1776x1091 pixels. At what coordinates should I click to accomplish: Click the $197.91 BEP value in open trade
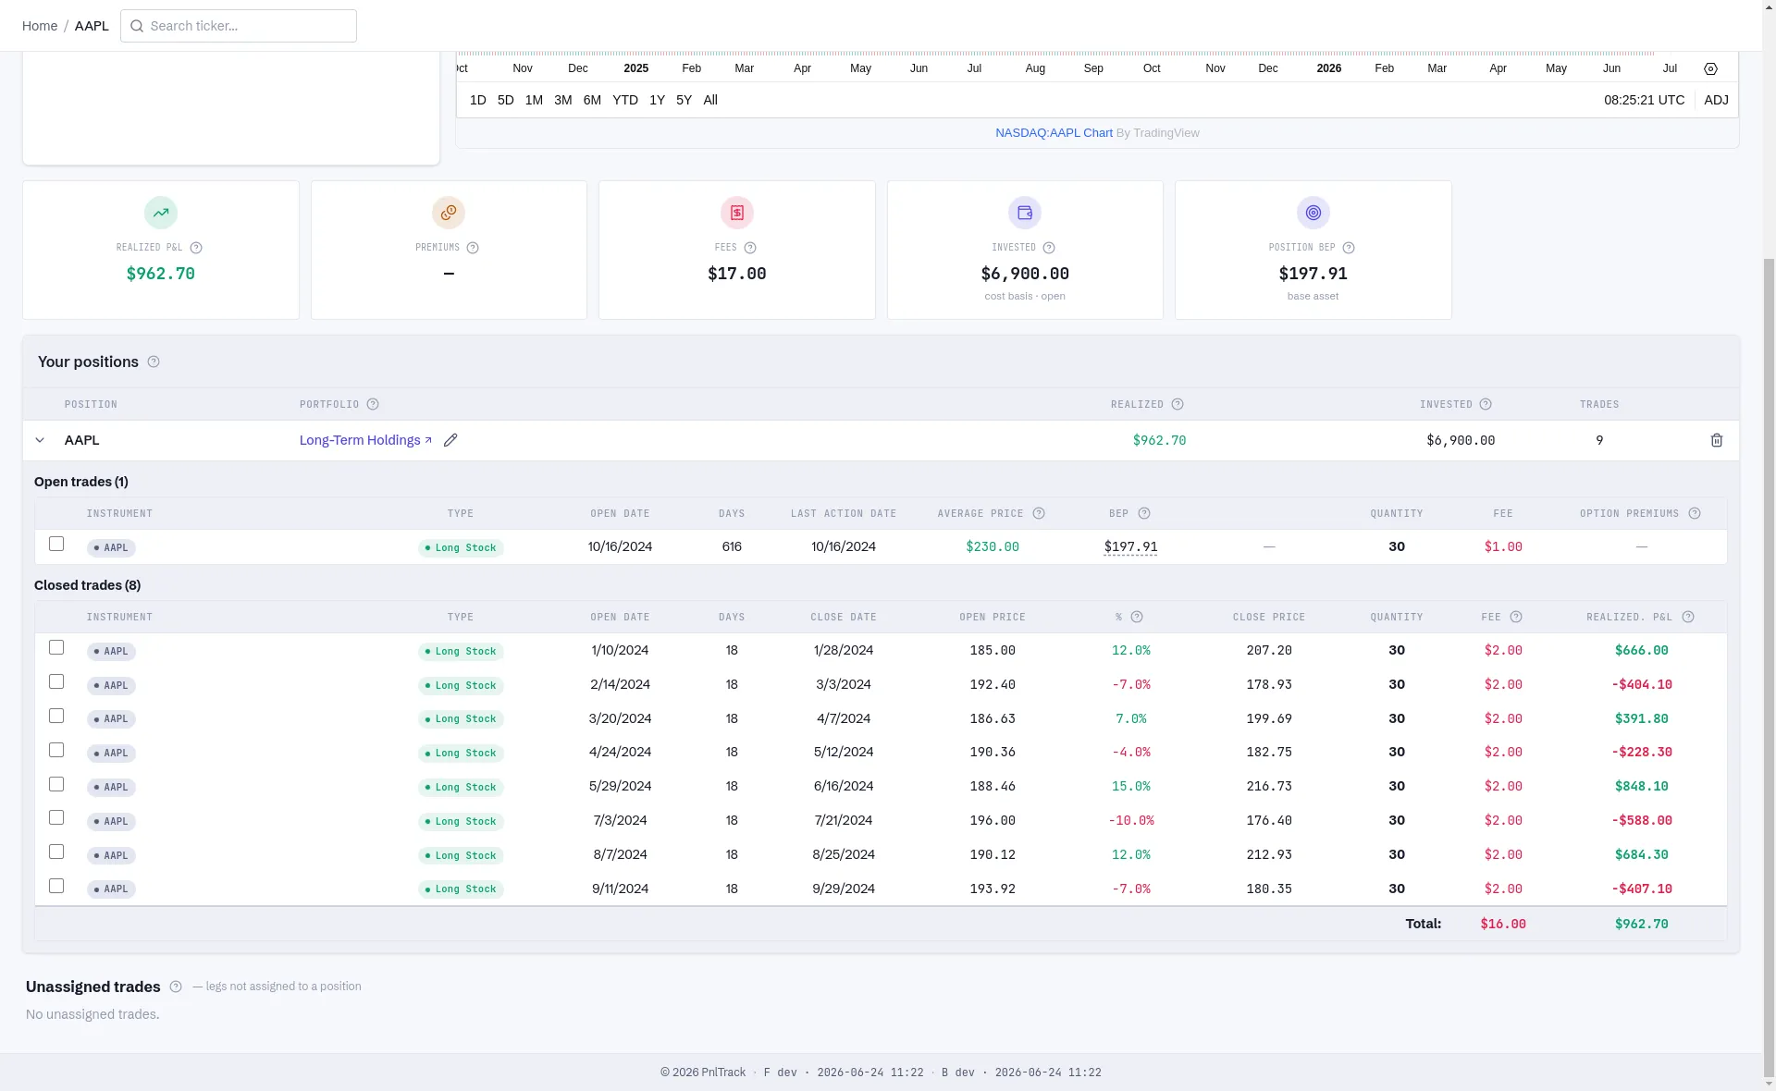click(1130, 546)
